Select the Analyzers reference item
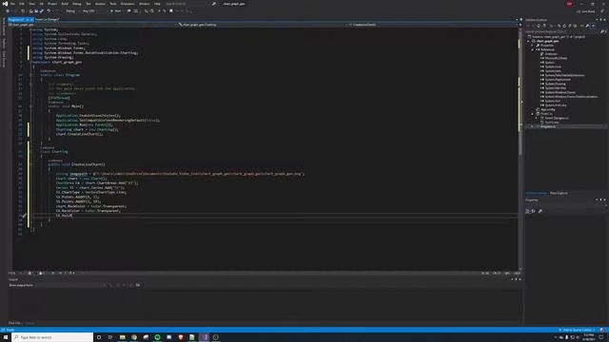The height and width of the screenshot is (342, 609). (551, 54)
